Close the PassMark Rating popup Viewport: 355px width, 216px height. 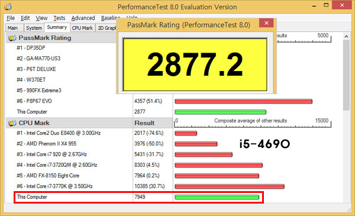click(266, 23)
